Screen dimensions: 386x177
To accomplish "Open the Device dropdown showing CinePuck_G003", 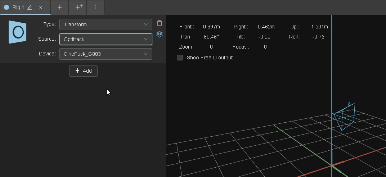I will [106, 54].
